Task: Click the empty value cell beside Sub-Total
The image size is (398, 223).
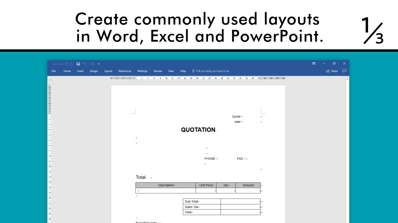Action: point(240,202)
